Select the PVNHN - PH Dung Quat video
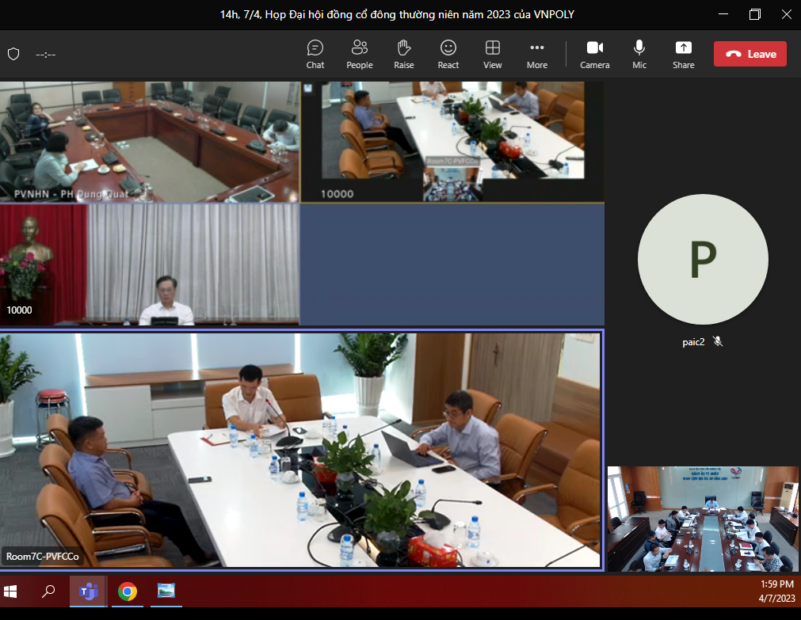Image resolution: width=801 pixels, height=620 pixels. (150, 141)
